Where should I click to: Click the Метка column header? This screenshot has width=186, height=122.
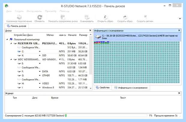tap(50, 35)
